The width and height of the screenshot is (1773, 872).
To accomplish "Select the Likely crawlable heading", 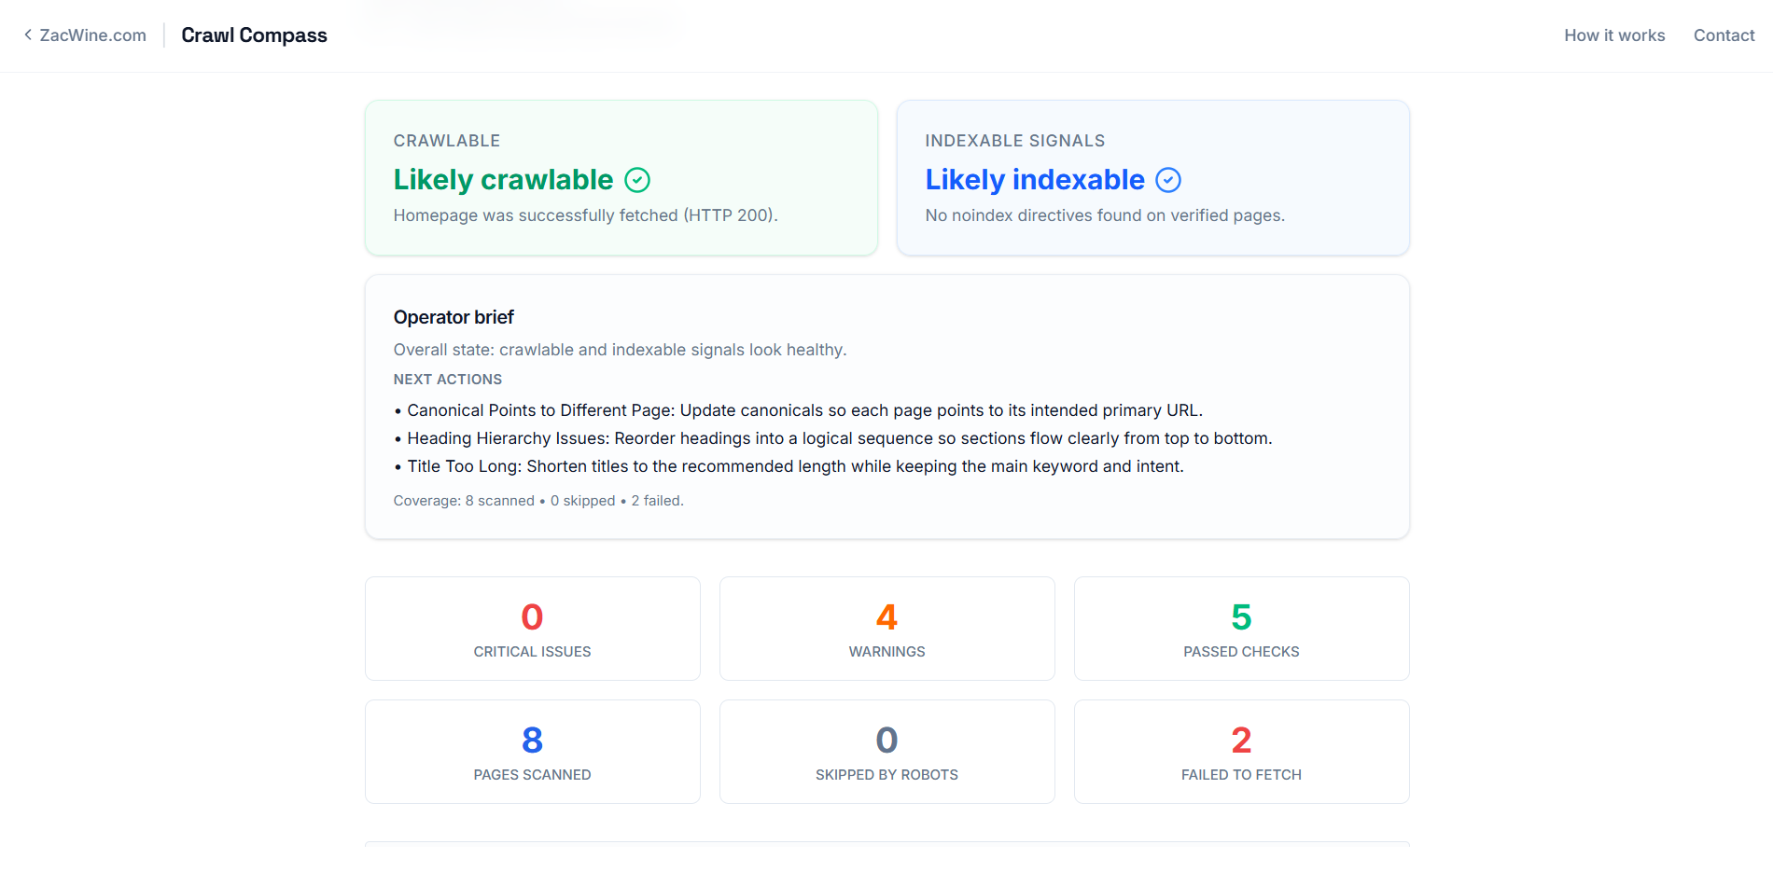I will click(503, 179).
